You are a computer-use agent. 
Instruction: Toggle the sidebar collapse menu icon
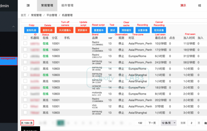click(x=28, y=6)
